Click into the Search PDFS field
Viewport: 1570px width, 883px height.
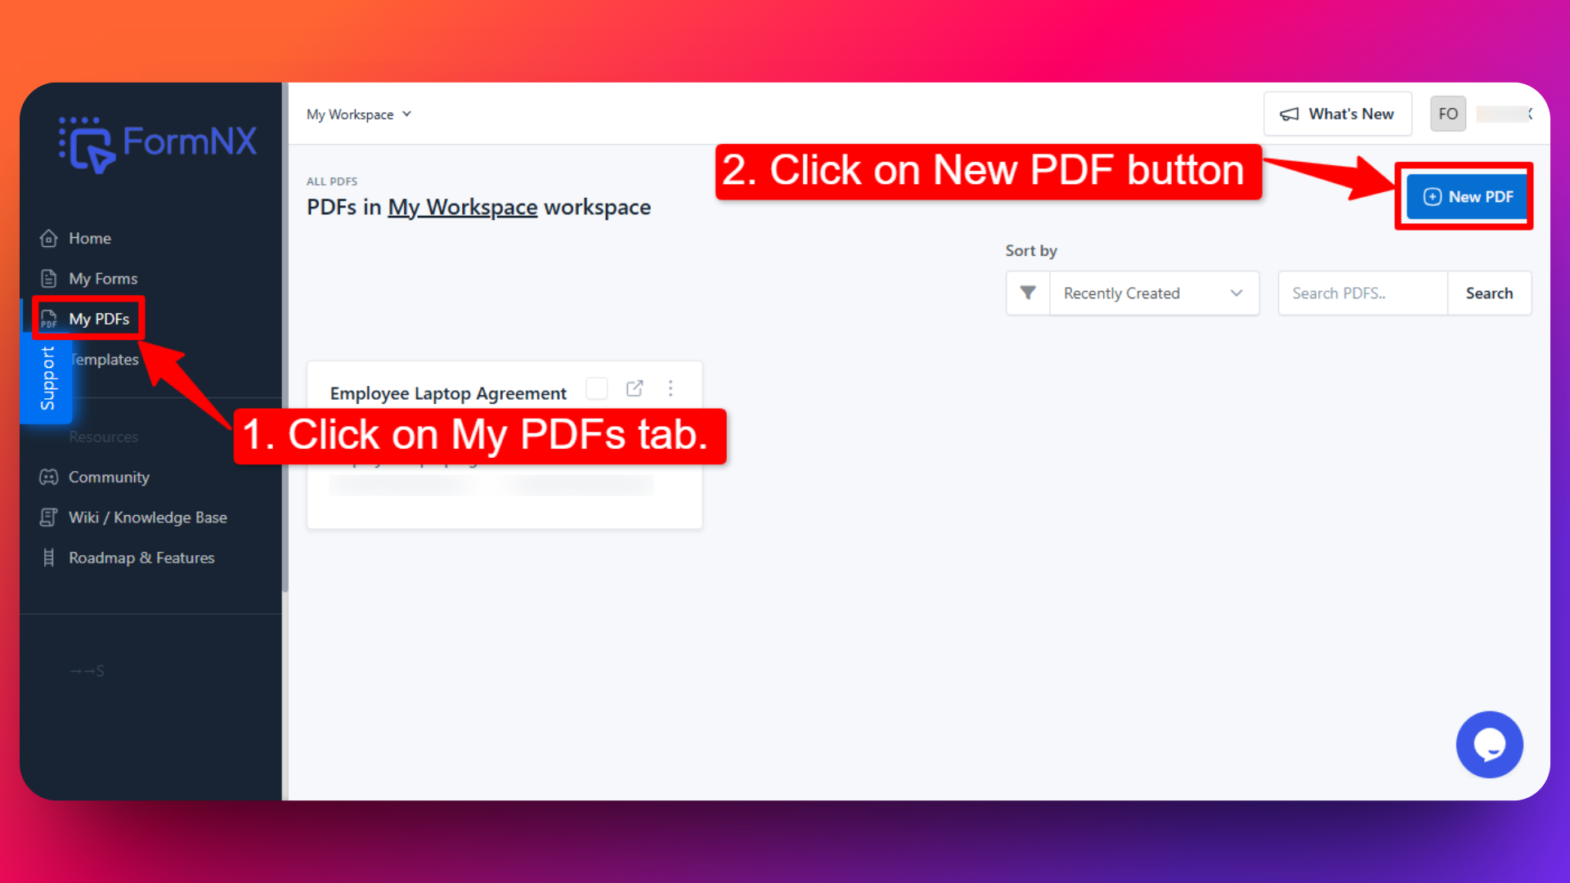[x=1362, y=293]
